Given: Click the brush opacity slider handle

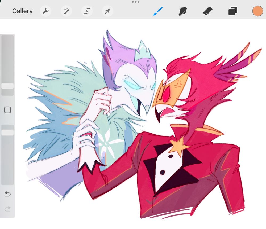Looking at the screenshot, I should tap(7, 133).
